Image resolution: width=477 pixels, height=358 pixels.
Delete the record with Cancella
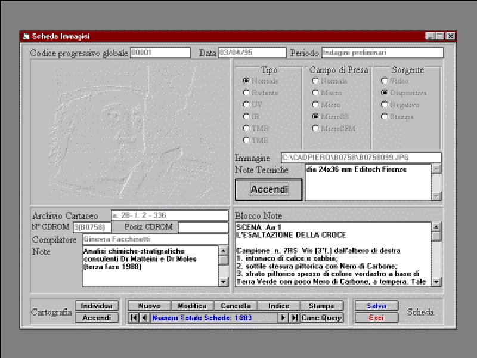click(x=236, y=305)
